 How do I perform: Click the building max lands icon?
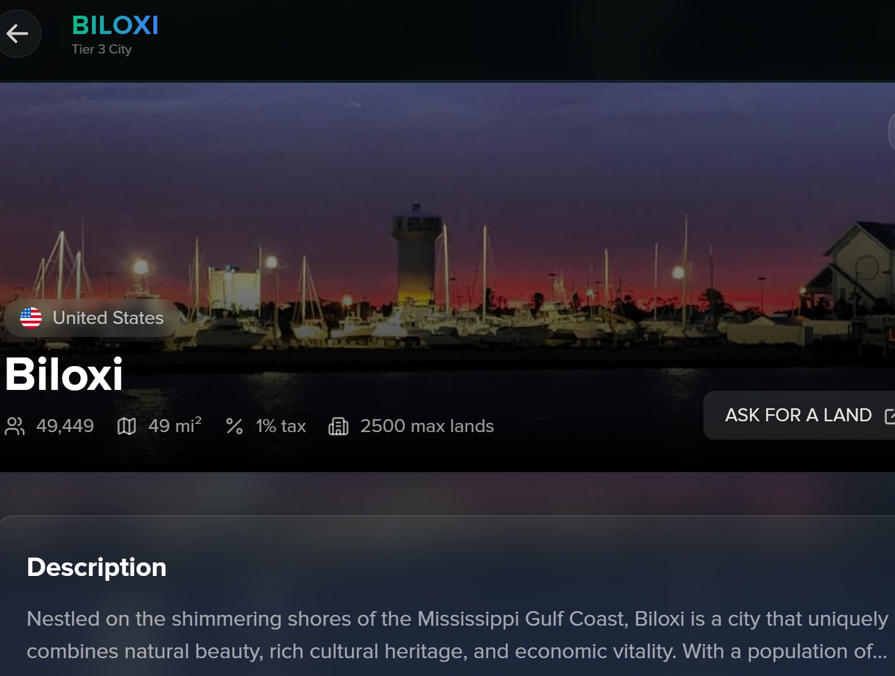[x=338, y=426]
